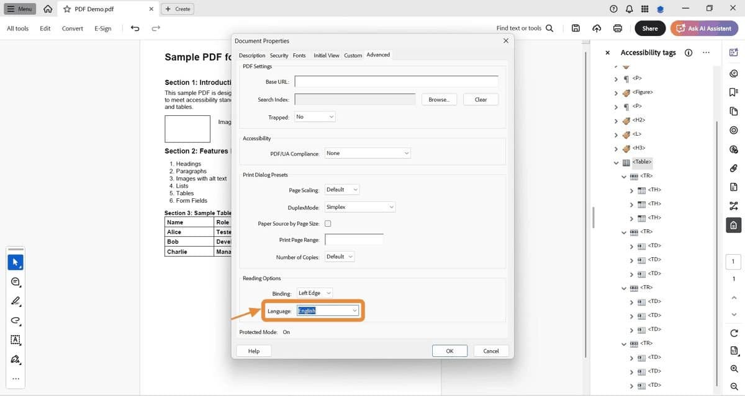The height and width of the screenshot is (396, 745).
Task: Click the Browse button next to Search Index
Action: pyautogui.click(x=439, y=99)
